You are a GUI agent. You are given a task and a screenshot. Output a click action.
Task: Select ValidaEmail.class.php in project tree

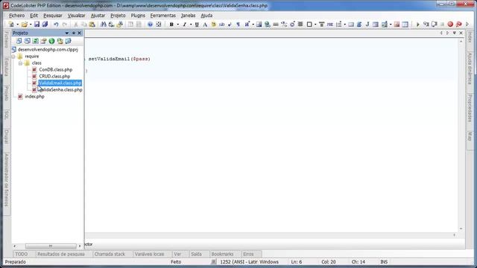pyautogui.click(x=60, y=83)
